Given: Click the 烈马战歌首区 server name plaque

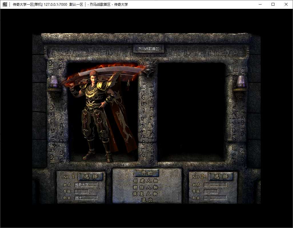Looking at the screenshot, I should 148,49.
